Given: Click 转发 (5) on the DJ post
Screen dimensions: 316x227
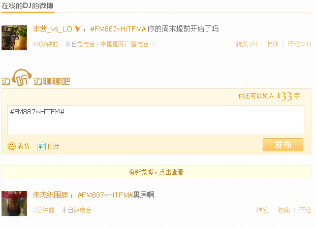Looking at the screenshot, I should click(247, 44).
